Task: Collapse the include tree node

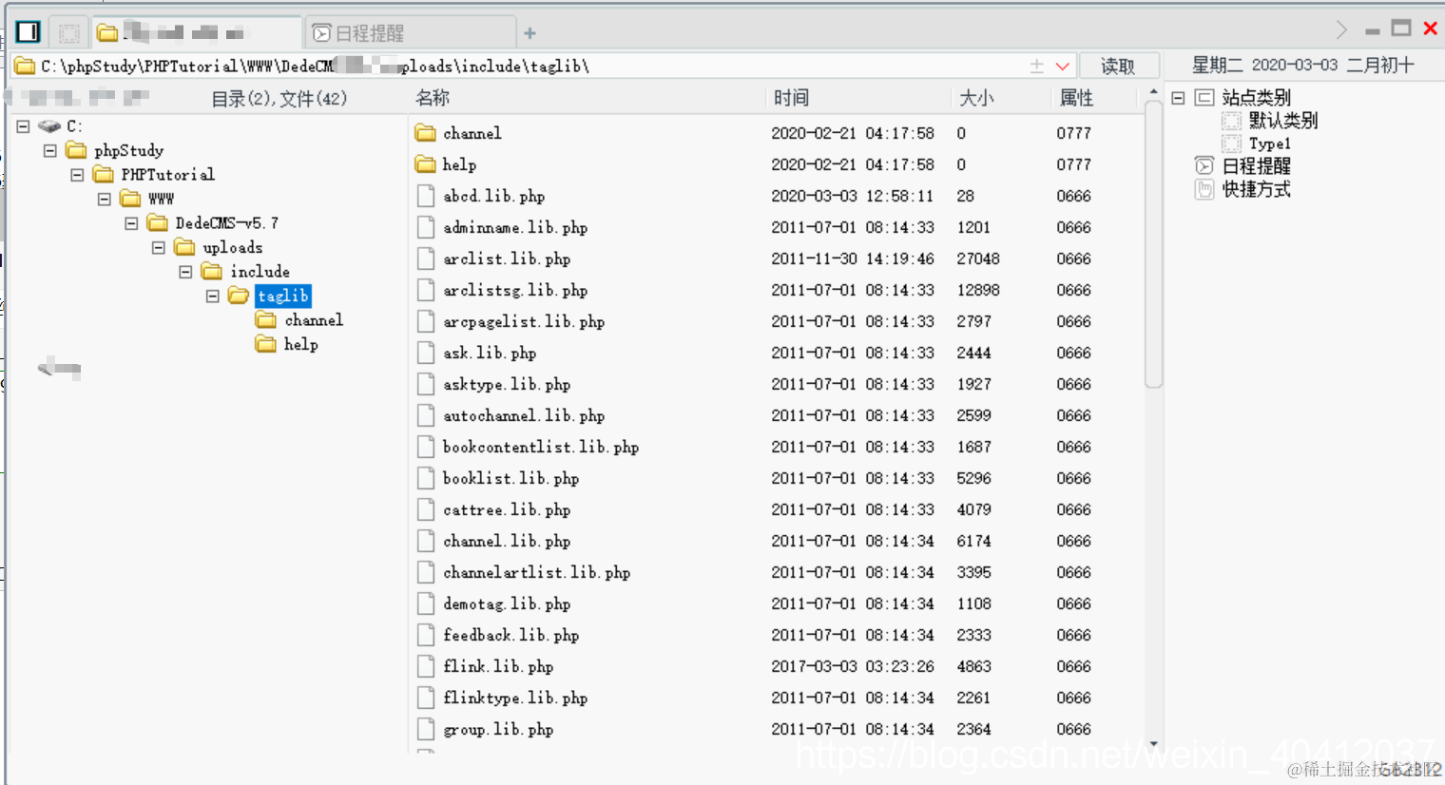Action: click(186, 271)
